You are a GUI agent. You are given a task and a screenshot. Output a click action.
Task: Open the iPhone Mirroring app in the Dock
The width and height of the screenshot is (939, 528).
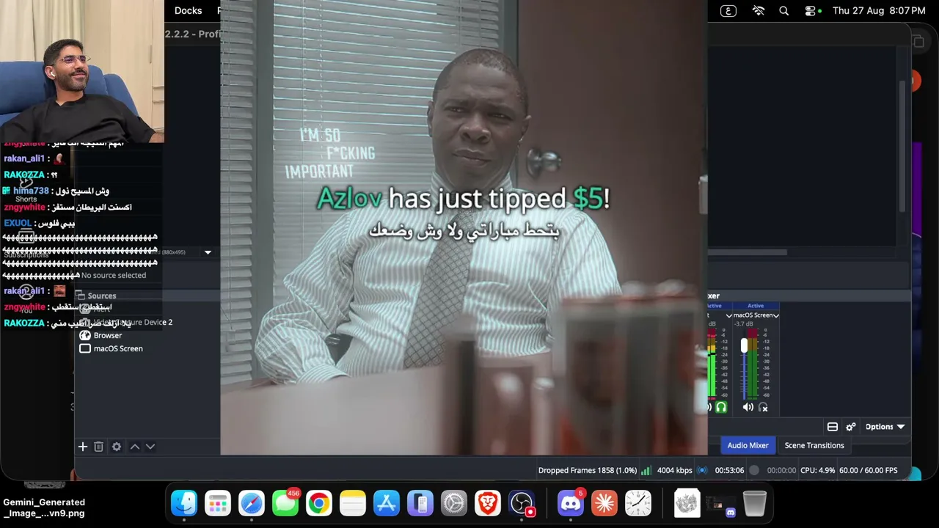click(x=420, y=503)
